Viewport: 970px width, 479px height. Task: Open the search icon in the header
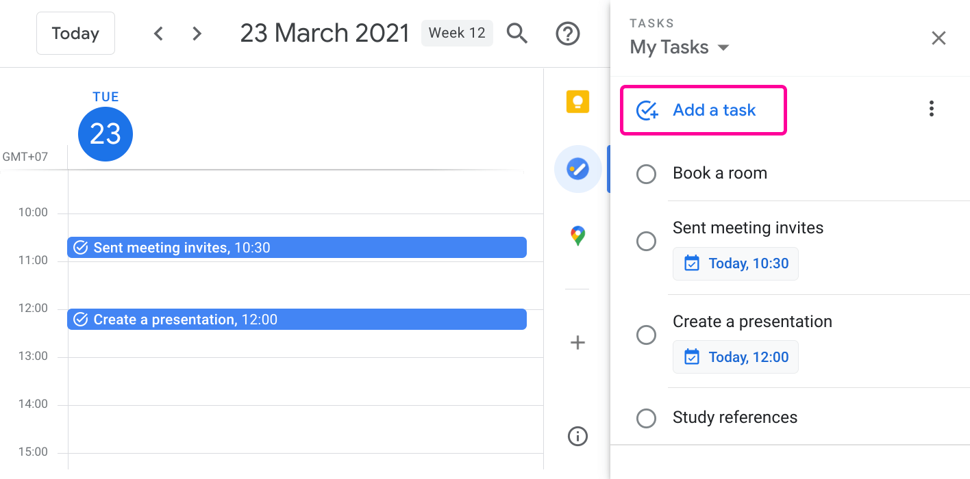(x=517, y=33)
